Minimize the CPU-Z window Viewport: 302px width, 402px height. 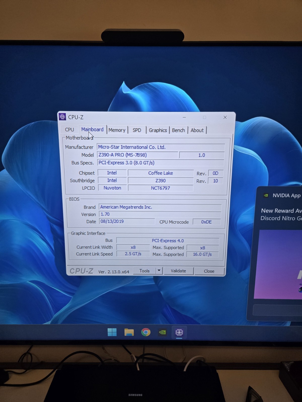(x=184, y=117)
